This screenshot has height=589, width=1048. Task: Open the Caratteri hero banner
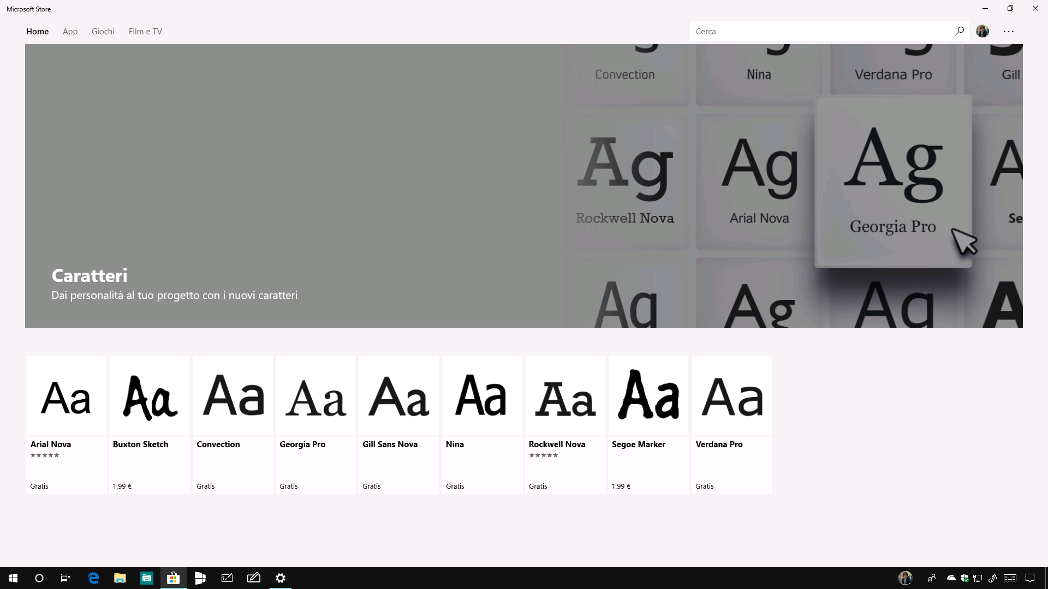click(524, 186)
